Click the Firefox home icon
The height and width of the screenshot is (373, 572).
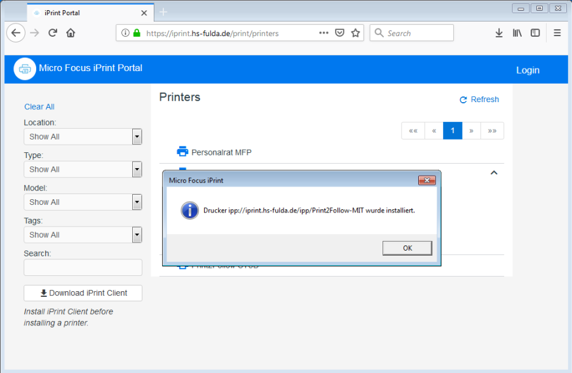tap(70, 32)
